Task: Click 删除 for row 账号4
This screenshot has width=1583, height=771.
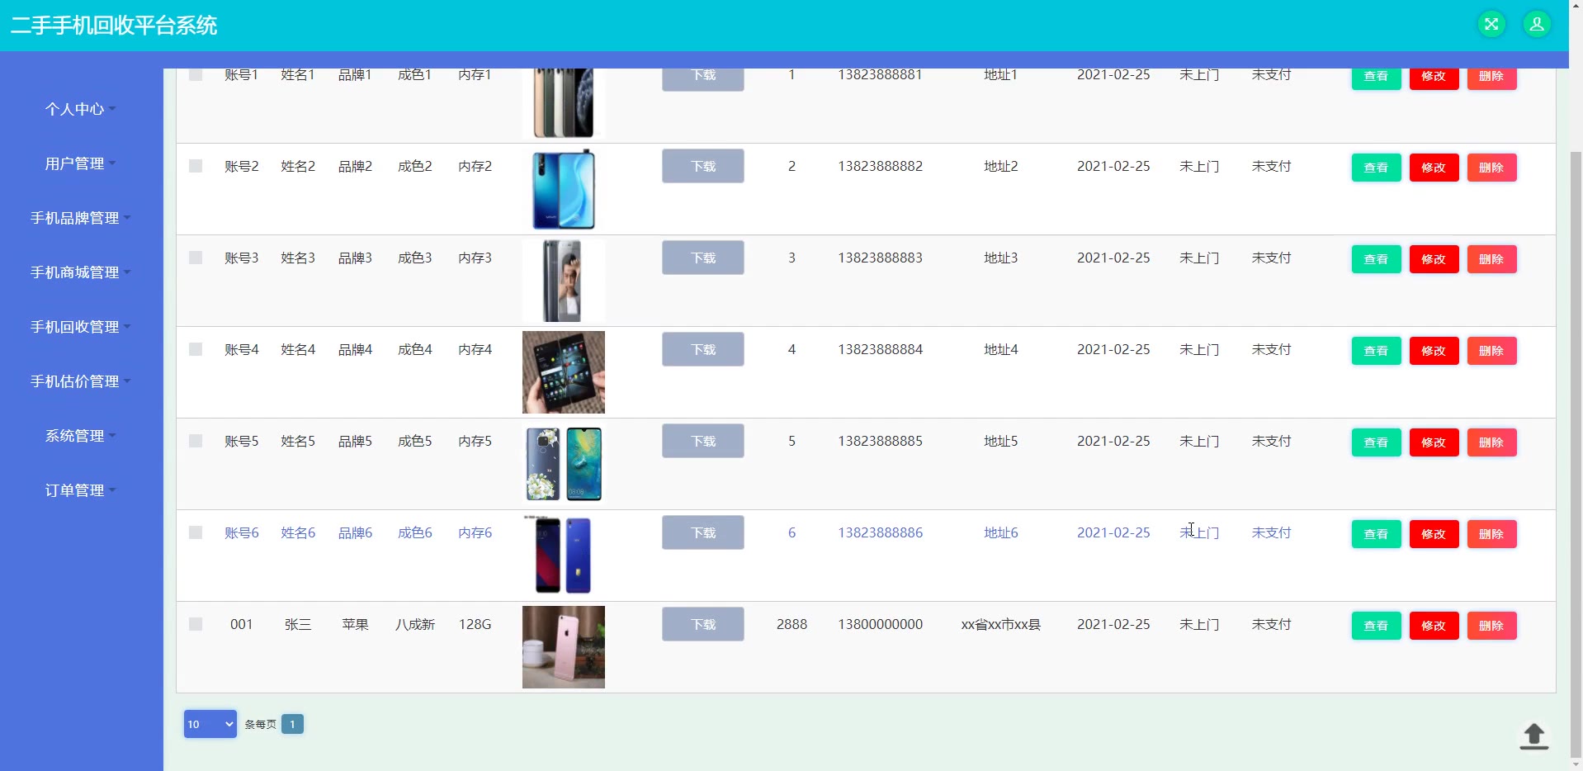Action: (1491, 351)
